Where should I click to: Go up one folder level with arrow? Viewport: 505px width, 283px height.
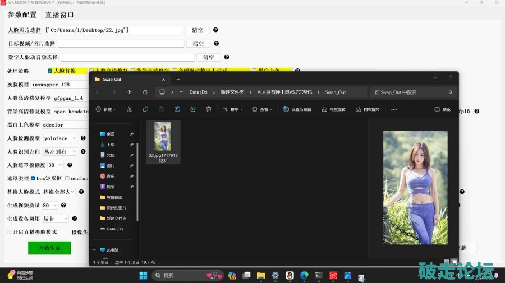click(x=129, y=92)
